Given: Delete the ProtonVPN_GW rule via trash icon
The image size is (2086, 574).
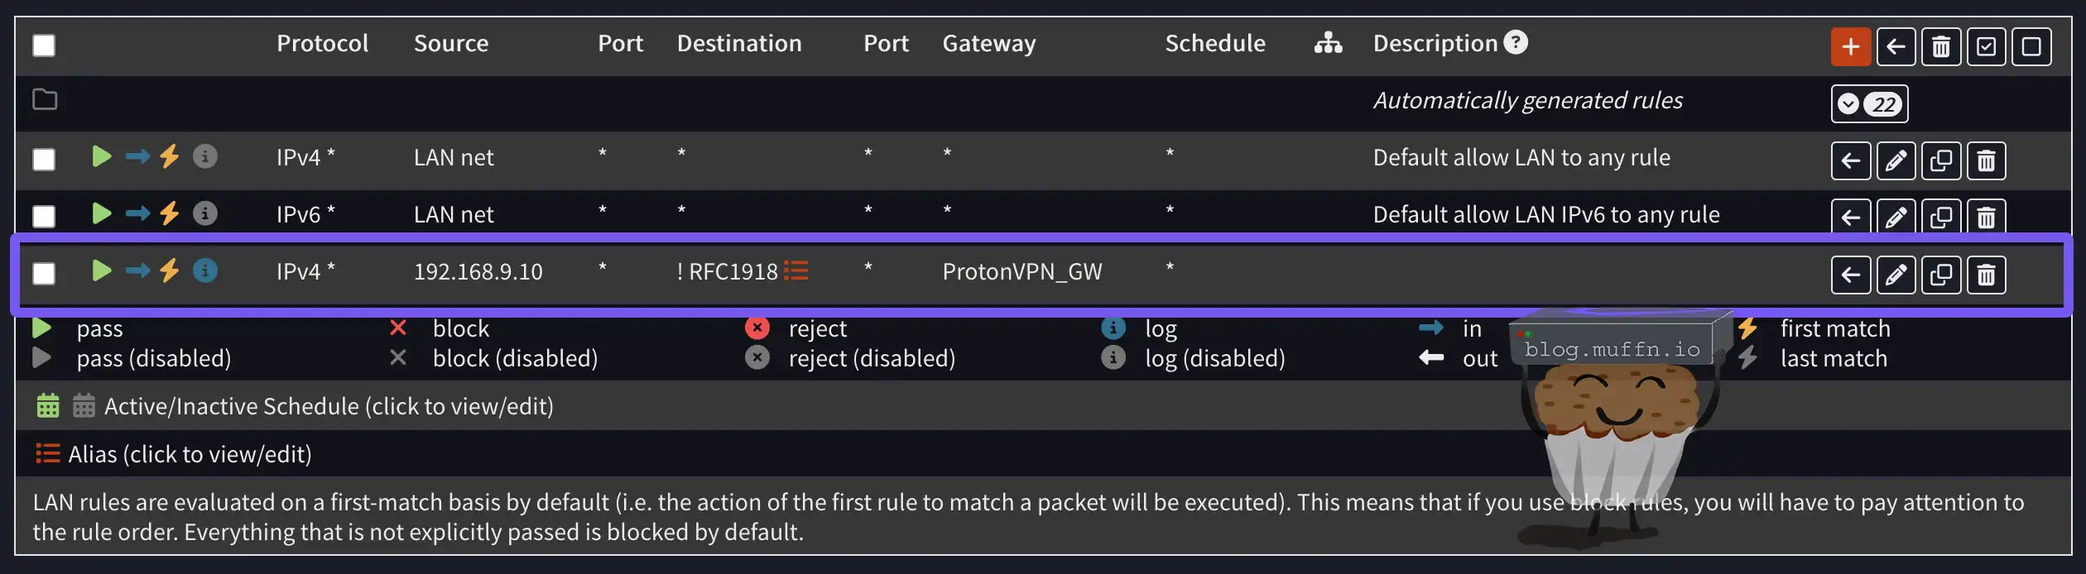Looking at the screenshot, I should (x=1986, y=275).
